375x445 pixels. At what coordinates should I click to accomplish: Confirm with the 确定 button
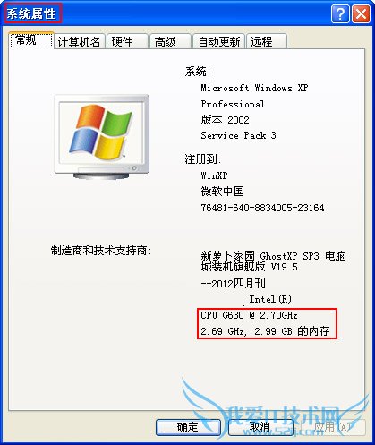click(x=188, y=427)
